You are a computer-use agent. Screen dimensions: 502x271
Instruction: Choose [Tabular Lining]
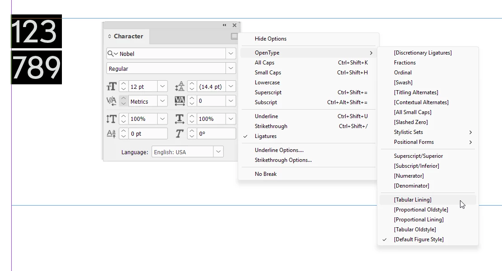pyautogui.click(x=428, y=200)
